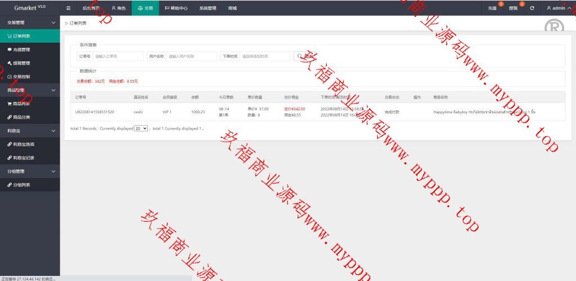576x281 pixels.
Task: Open 利息宝选项 in the sidebar
Action: coord(25,144)
